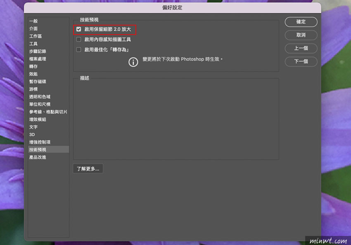The height and width of the screenshot is (245, 351).
Task: Enable 啟用最佳化「轉存為」checkbox
Action: pos(78,49)
